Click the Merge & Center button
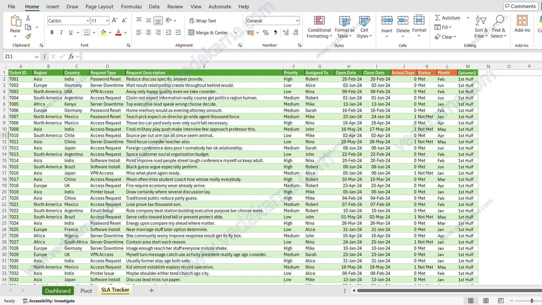542x305 pixels. [x=208, y=33]
